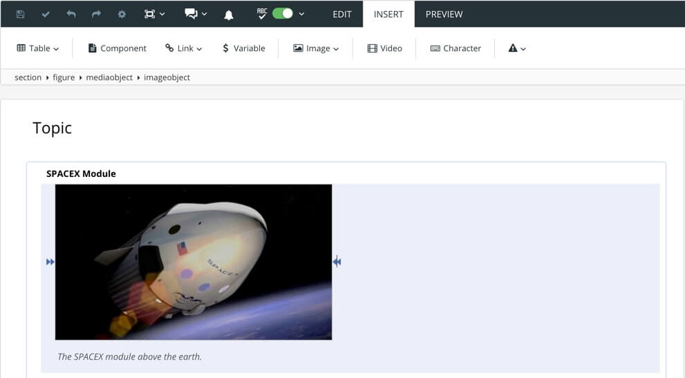
Task: Switch to the PREVIEW tab
Action: point(444,14)
